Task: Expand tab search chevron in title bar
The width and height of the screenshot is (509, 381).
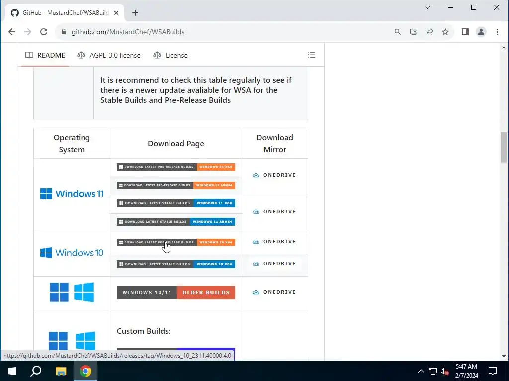Action: (428, 7)
